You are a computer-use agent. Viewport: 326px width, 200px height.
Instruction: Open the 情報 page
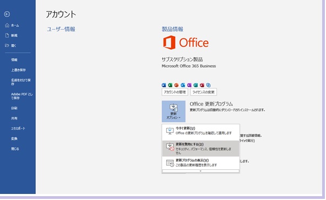point(14,60)
